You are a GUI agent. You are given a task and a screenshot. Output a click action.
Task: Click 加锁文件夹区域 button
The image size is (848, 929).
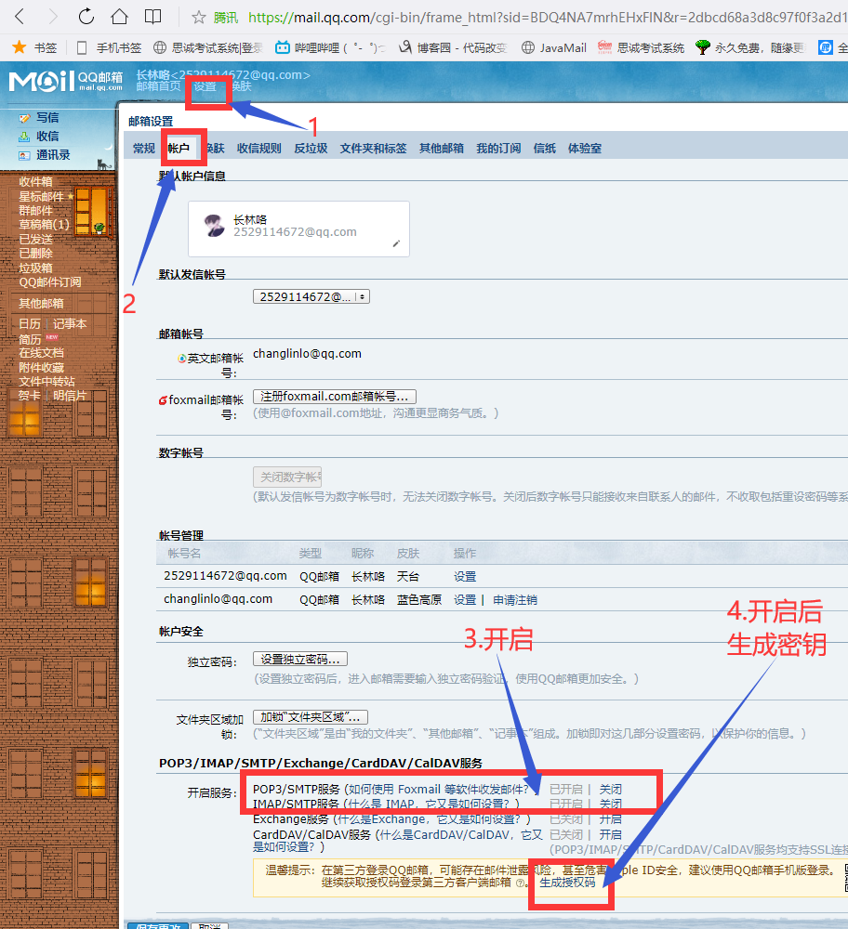pos(311,717)
